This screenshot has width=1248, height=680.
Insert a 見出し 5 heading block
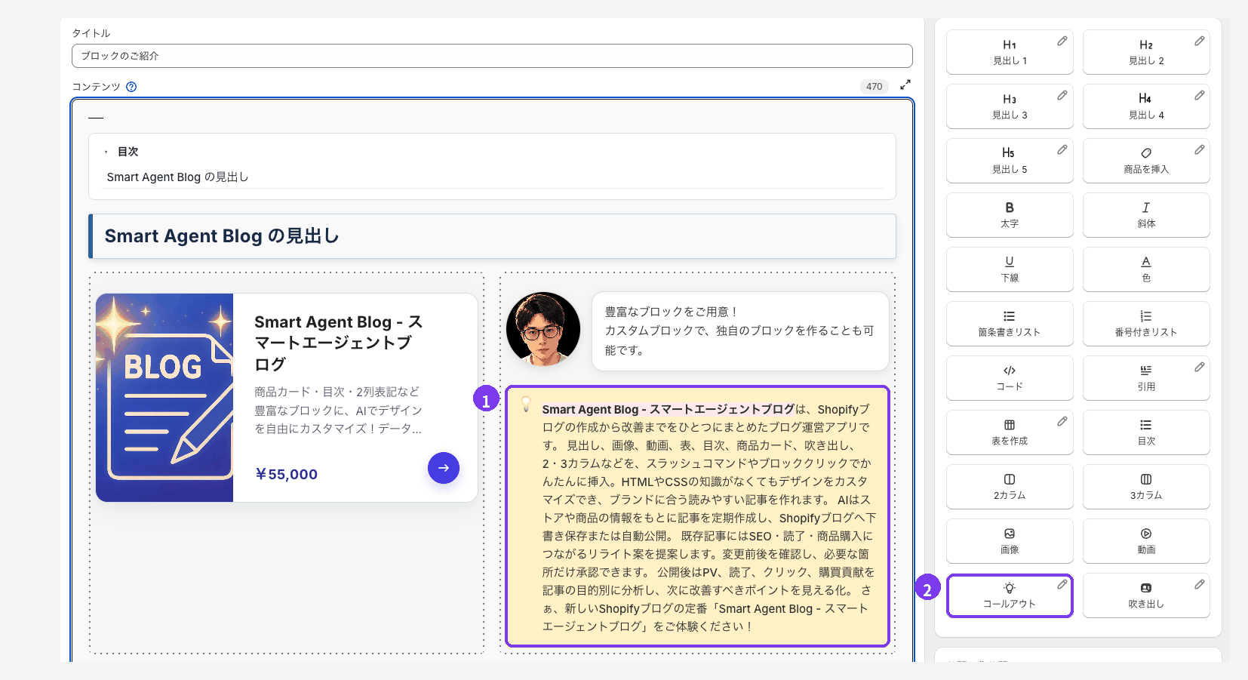click(1010, 161)
